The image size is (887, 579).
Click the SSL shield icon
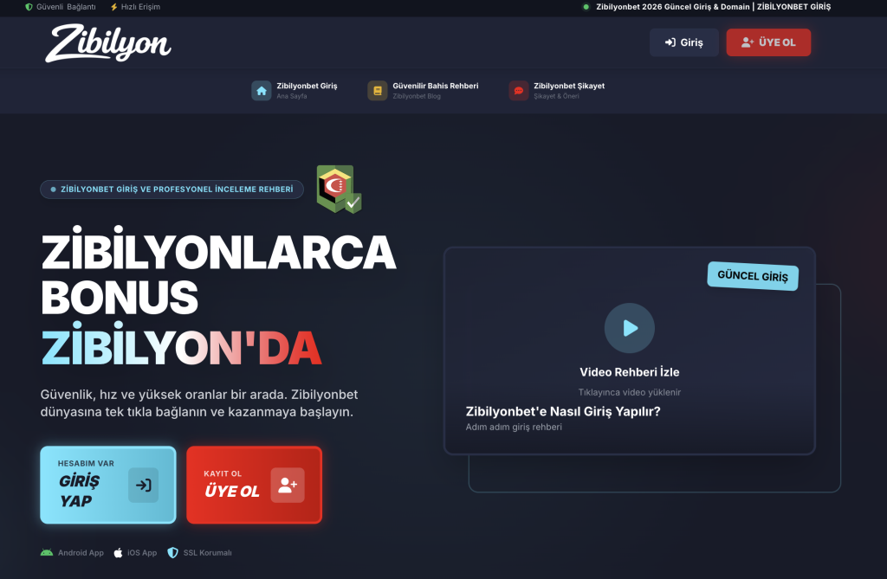[x=172, y=552]
